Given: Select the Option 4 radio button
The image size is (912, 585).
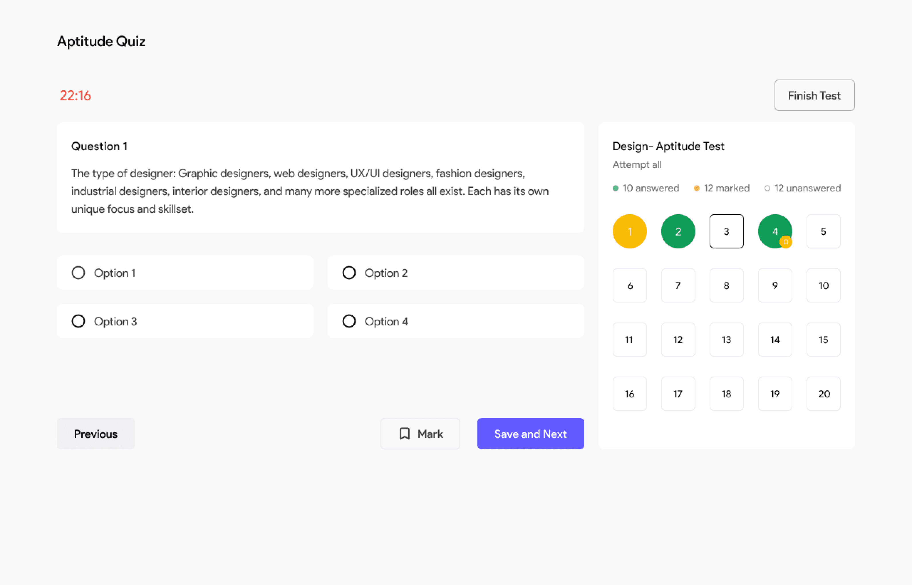Looking at the screenshot, I should (349, 321).
